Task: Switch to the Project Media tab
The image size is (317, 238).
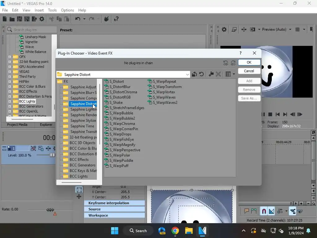Action: click(17, 125)
